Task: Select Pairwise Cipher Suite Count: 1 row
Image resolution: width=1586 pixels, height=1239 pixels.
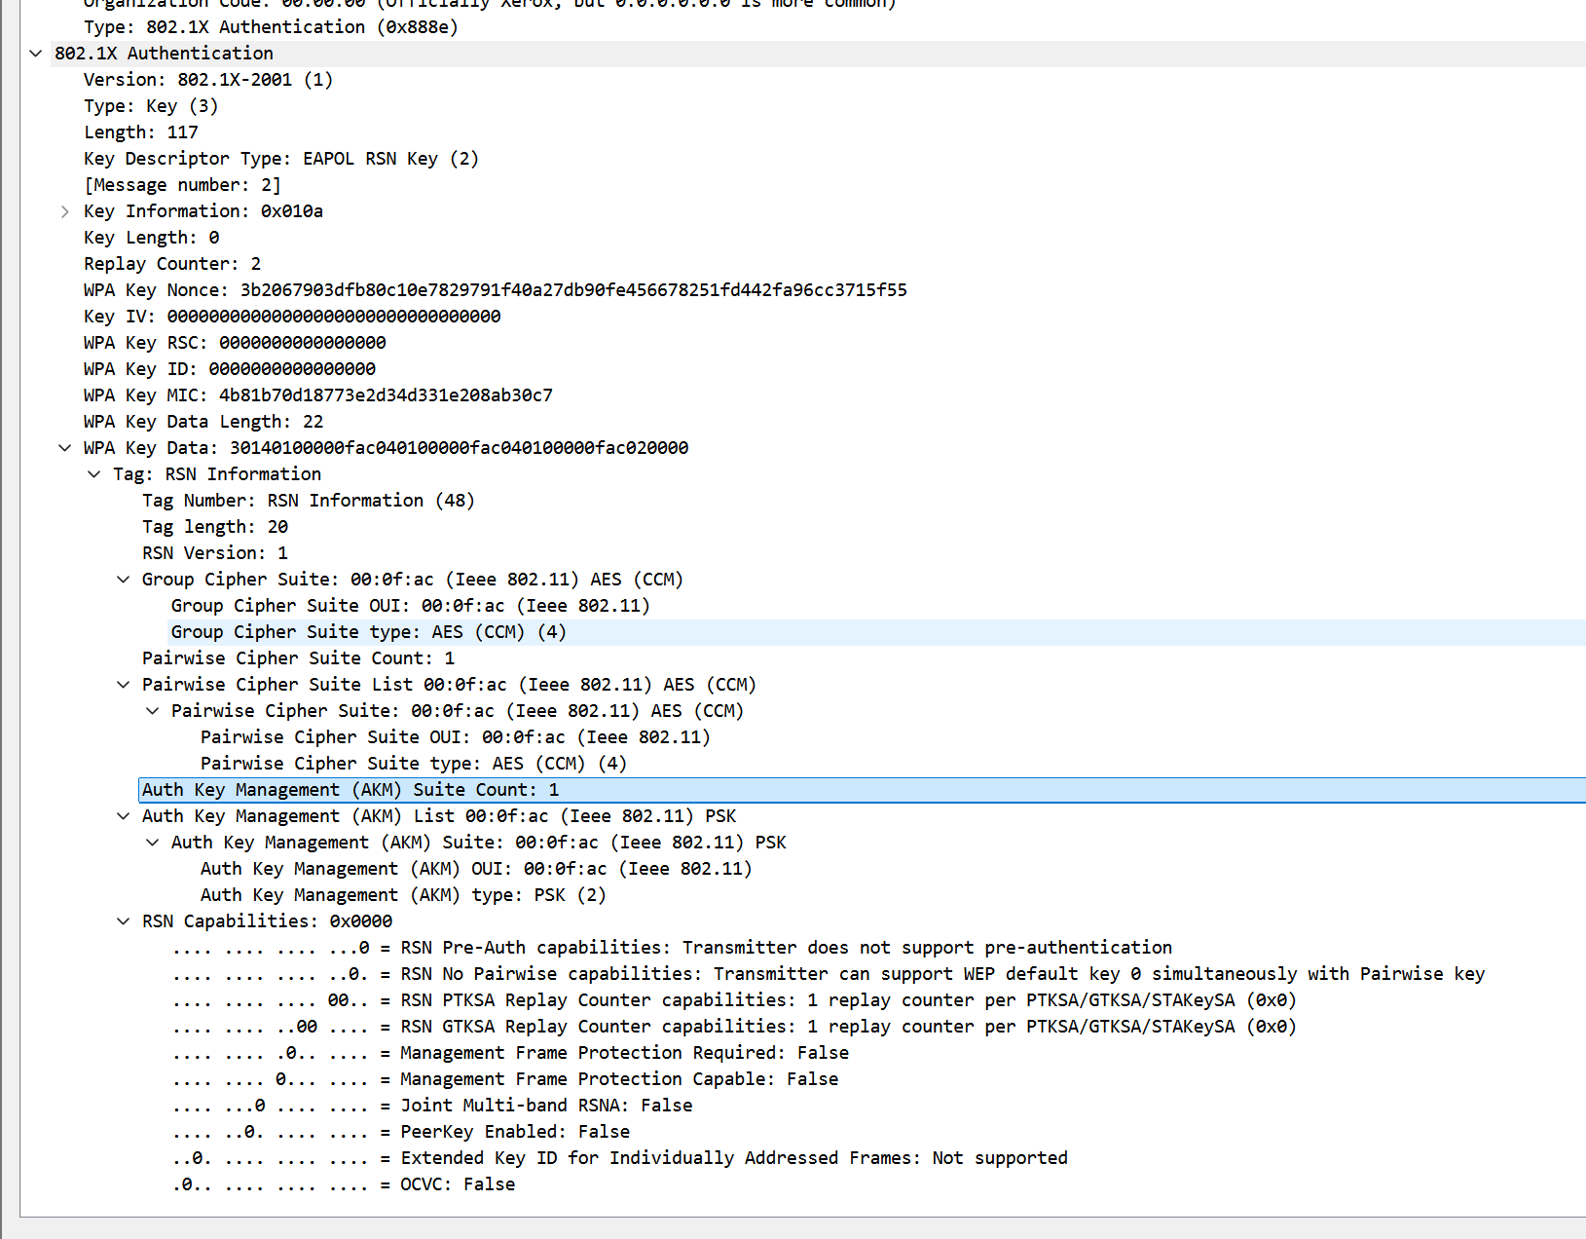Action: (x=299, y=658)
